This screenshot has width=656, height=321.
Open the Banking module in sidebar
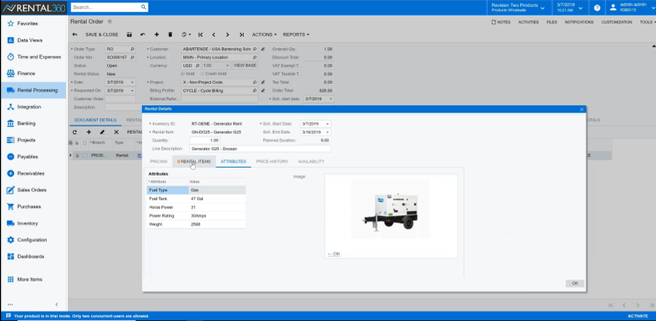pyautogui.click(x=29, y=123)
